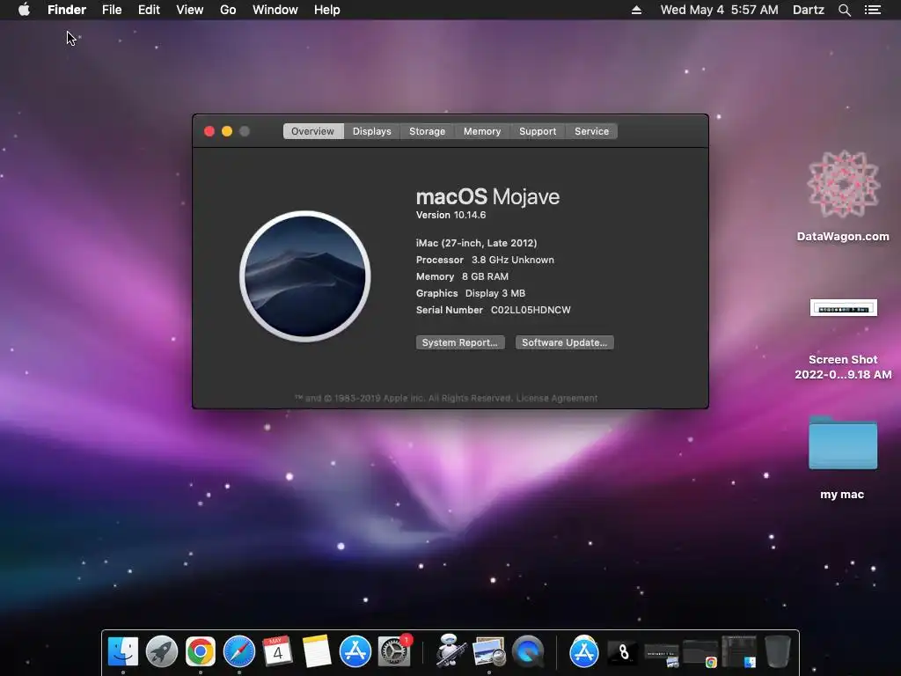Open the Window menu
Screen dimensions: 901x676
click(x=275, y=10)
